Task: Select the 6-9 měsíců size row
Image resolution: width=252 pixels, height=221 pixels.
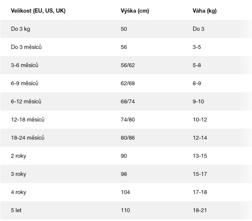Action: click(x=126, y=83)
